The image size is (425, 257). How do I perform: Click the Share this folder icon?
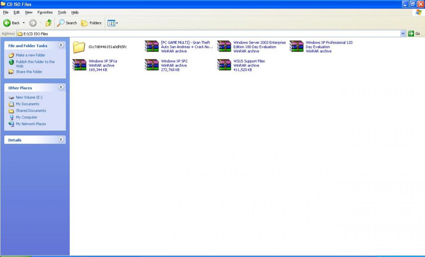click(11, 72)
